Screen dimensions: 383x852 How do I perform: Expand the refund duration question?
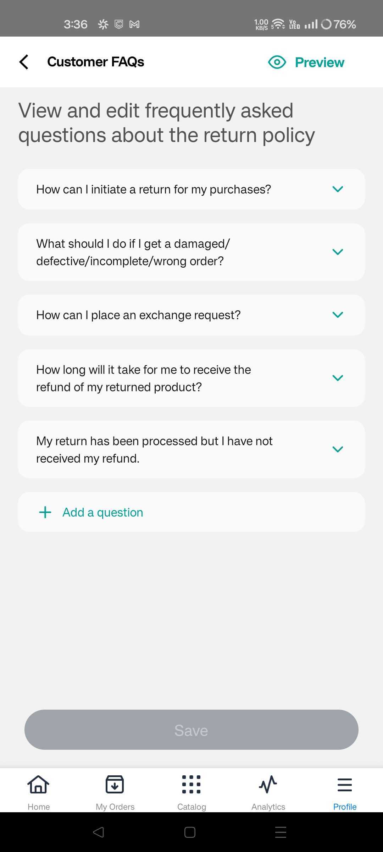pyautogui.click(x=338, y=378)
